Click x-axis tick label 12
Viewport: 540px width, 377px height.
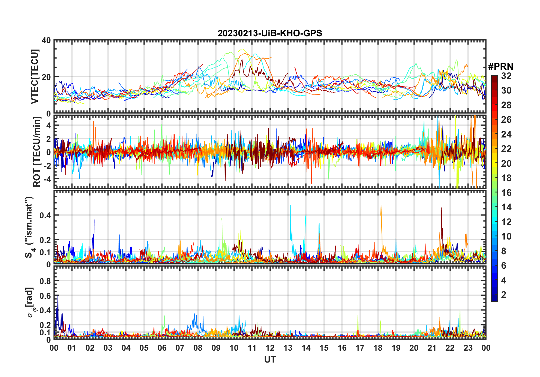[x=270, y=348]
